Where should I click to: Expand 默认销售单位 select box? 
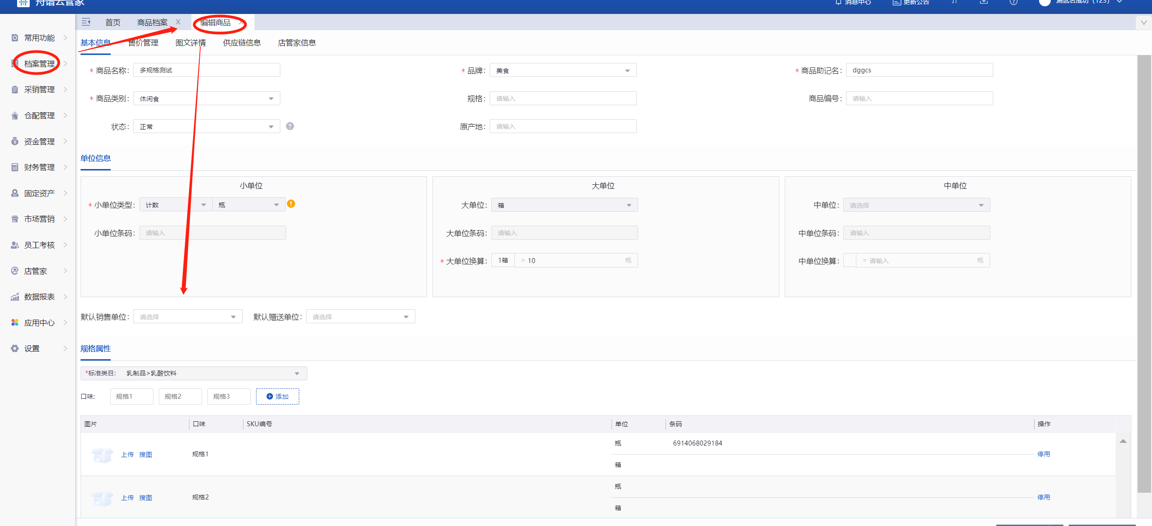tap(188, 317)
